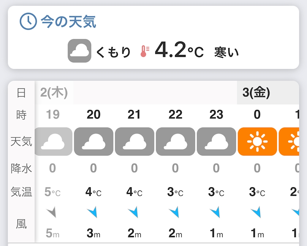Viewport: 307px width, 246px height.
Task: Select the cloudy icon for 20 o'clock
Action: click(x=94, y=142)
